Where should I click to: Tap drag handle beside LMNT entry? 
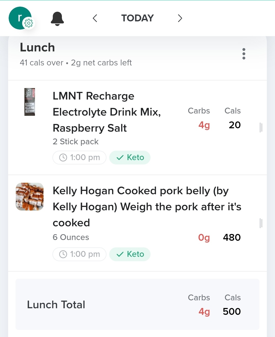pyautogui.click(x=261, y=127)
